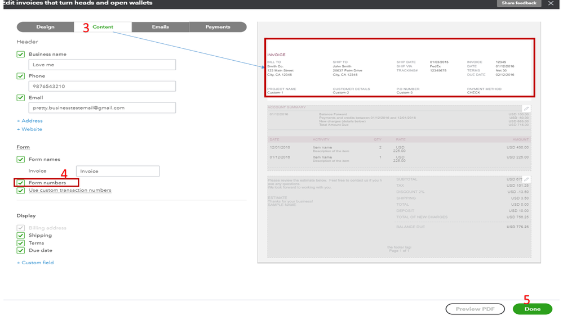
Task: Click Share feedback button
Action: coord(519,3)
